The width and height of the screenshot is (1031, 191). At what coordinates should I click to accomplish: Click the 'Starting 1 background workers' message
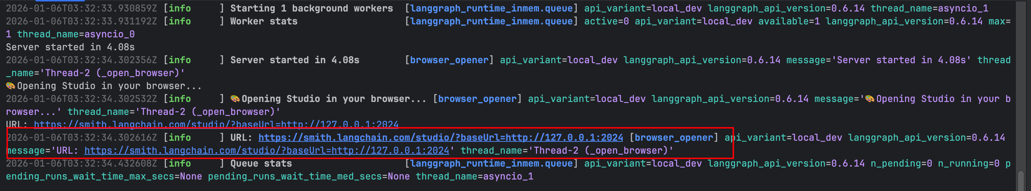click(312, 8)
